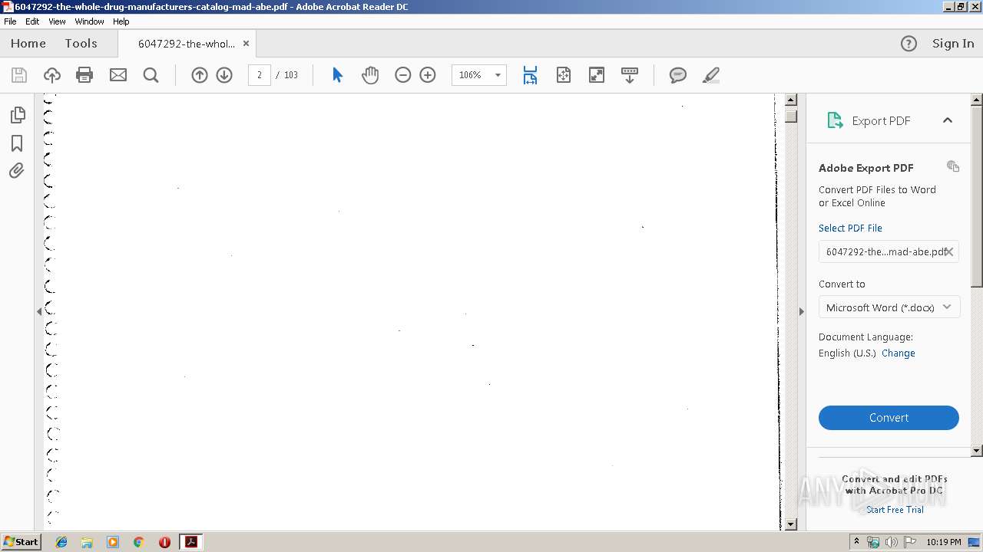The height and width of the screenshot is (552, 983).
Task: Open the zoom level dropdown
Action: pos(498,75)
